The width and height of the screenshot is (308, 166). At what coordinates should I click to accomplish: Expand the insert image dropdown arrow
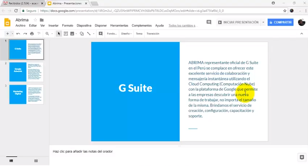(76, 34)
